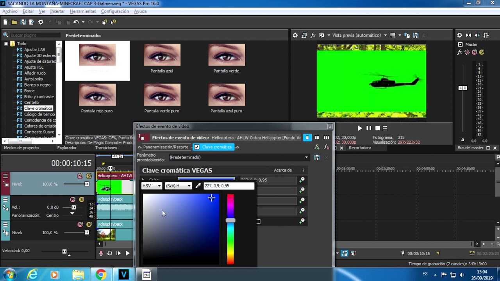Toggle dim output in Master bus panel

point(477,35)
